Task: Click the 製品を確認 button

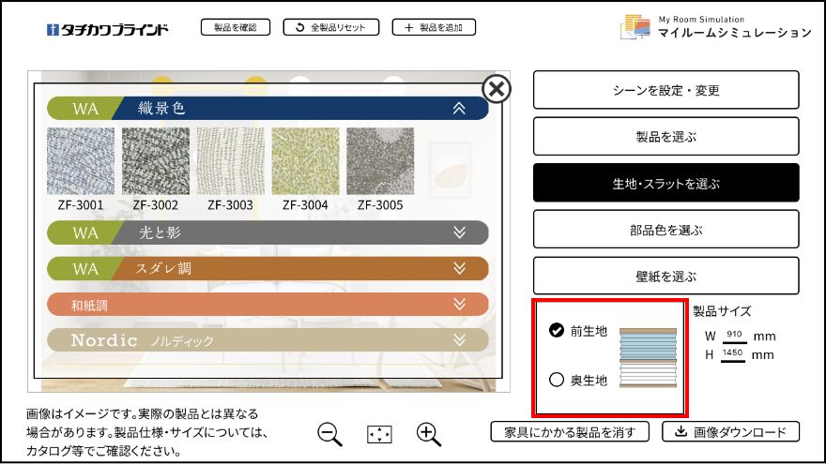Action: (236, 27)
